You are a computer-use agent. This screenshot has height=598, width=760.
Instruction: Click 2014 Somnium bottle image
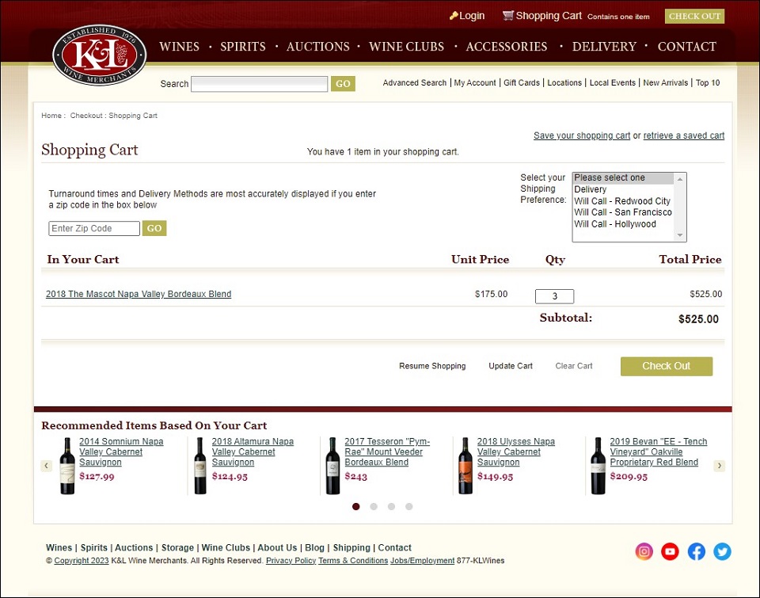(67, 466)
